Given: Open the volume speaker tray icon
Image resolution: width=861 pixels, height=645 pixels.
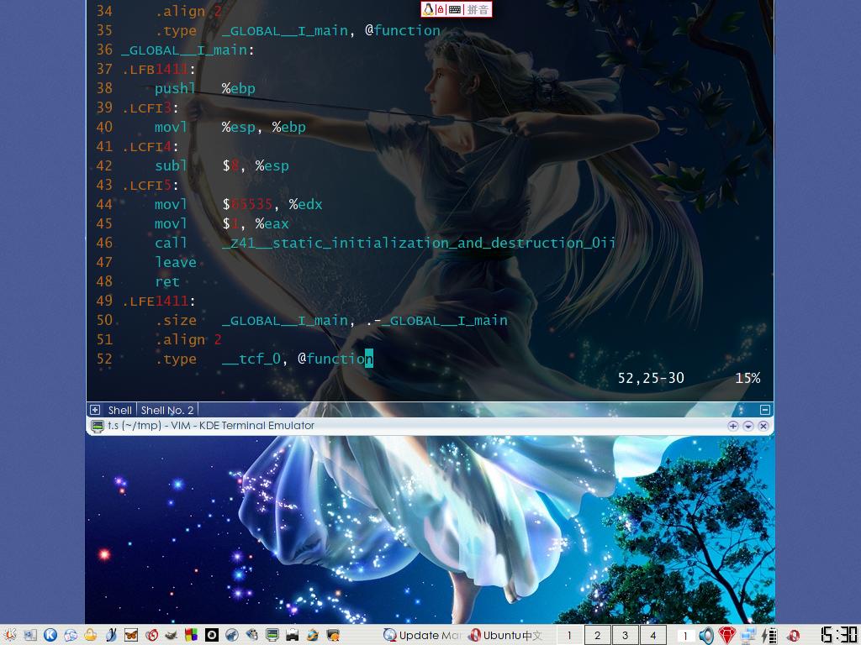Looking at the screenshot, I should [706, 635].
